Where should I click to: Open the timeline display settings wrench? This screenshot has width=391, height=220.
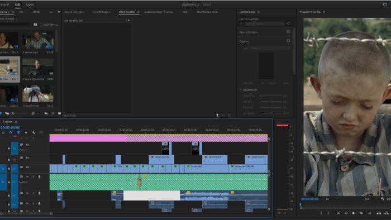(x=34, y=132)
